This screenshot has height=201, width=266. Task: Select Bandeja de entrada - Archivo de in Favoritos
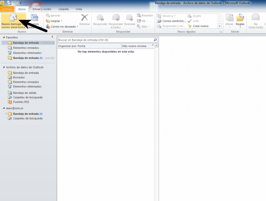(28, 43)
